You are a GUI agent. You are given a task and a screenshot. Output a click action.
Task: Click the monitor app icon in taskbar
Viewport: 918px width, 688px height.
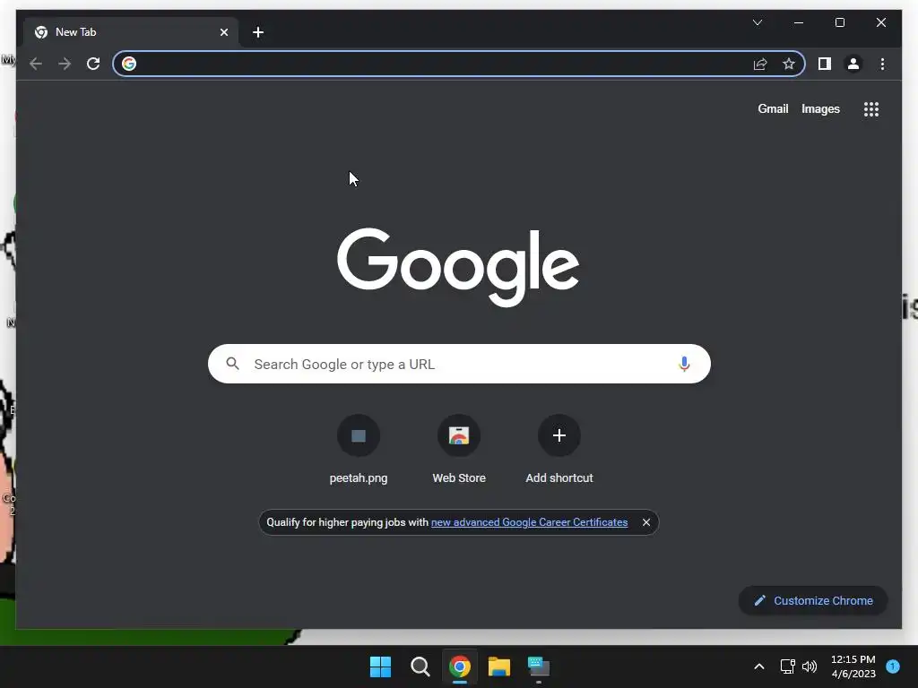point(539,666)
